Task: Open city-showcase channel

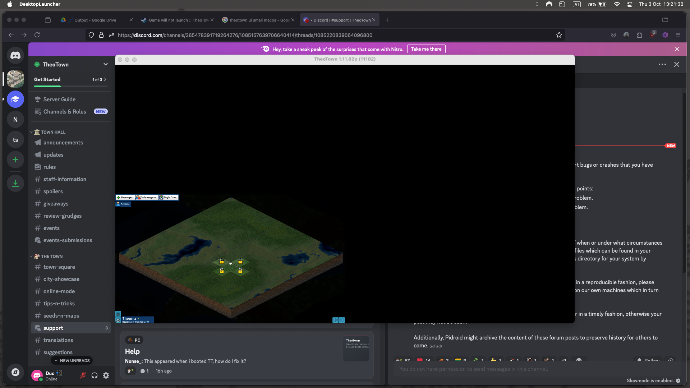Action: pyautogui.click(x=71, y=279)
